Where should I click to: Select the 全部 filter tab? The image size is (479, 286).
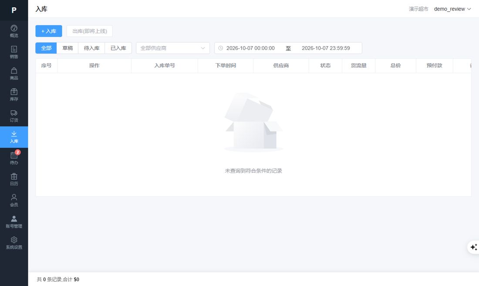pyautogui.click(x=46, y=48)
